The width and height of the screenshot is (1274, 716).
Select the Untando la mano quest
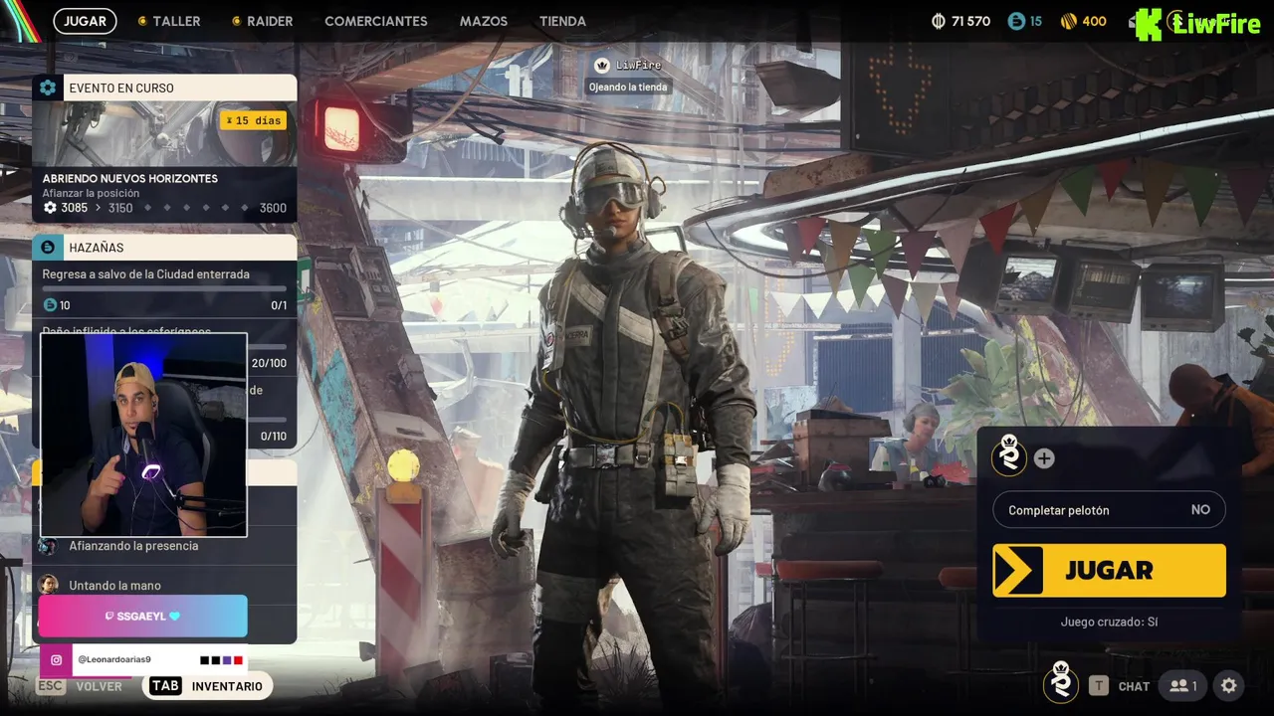tap(114, 586)
